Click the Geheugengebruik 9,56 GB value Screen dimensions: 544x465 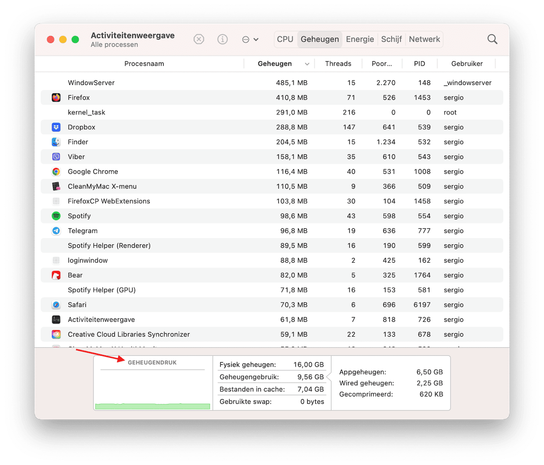click(x=310, y=377)
